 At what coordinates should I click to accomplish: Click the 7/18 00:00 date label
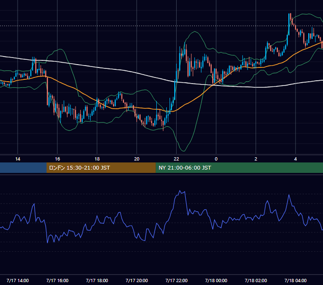[x=216, y=280]
